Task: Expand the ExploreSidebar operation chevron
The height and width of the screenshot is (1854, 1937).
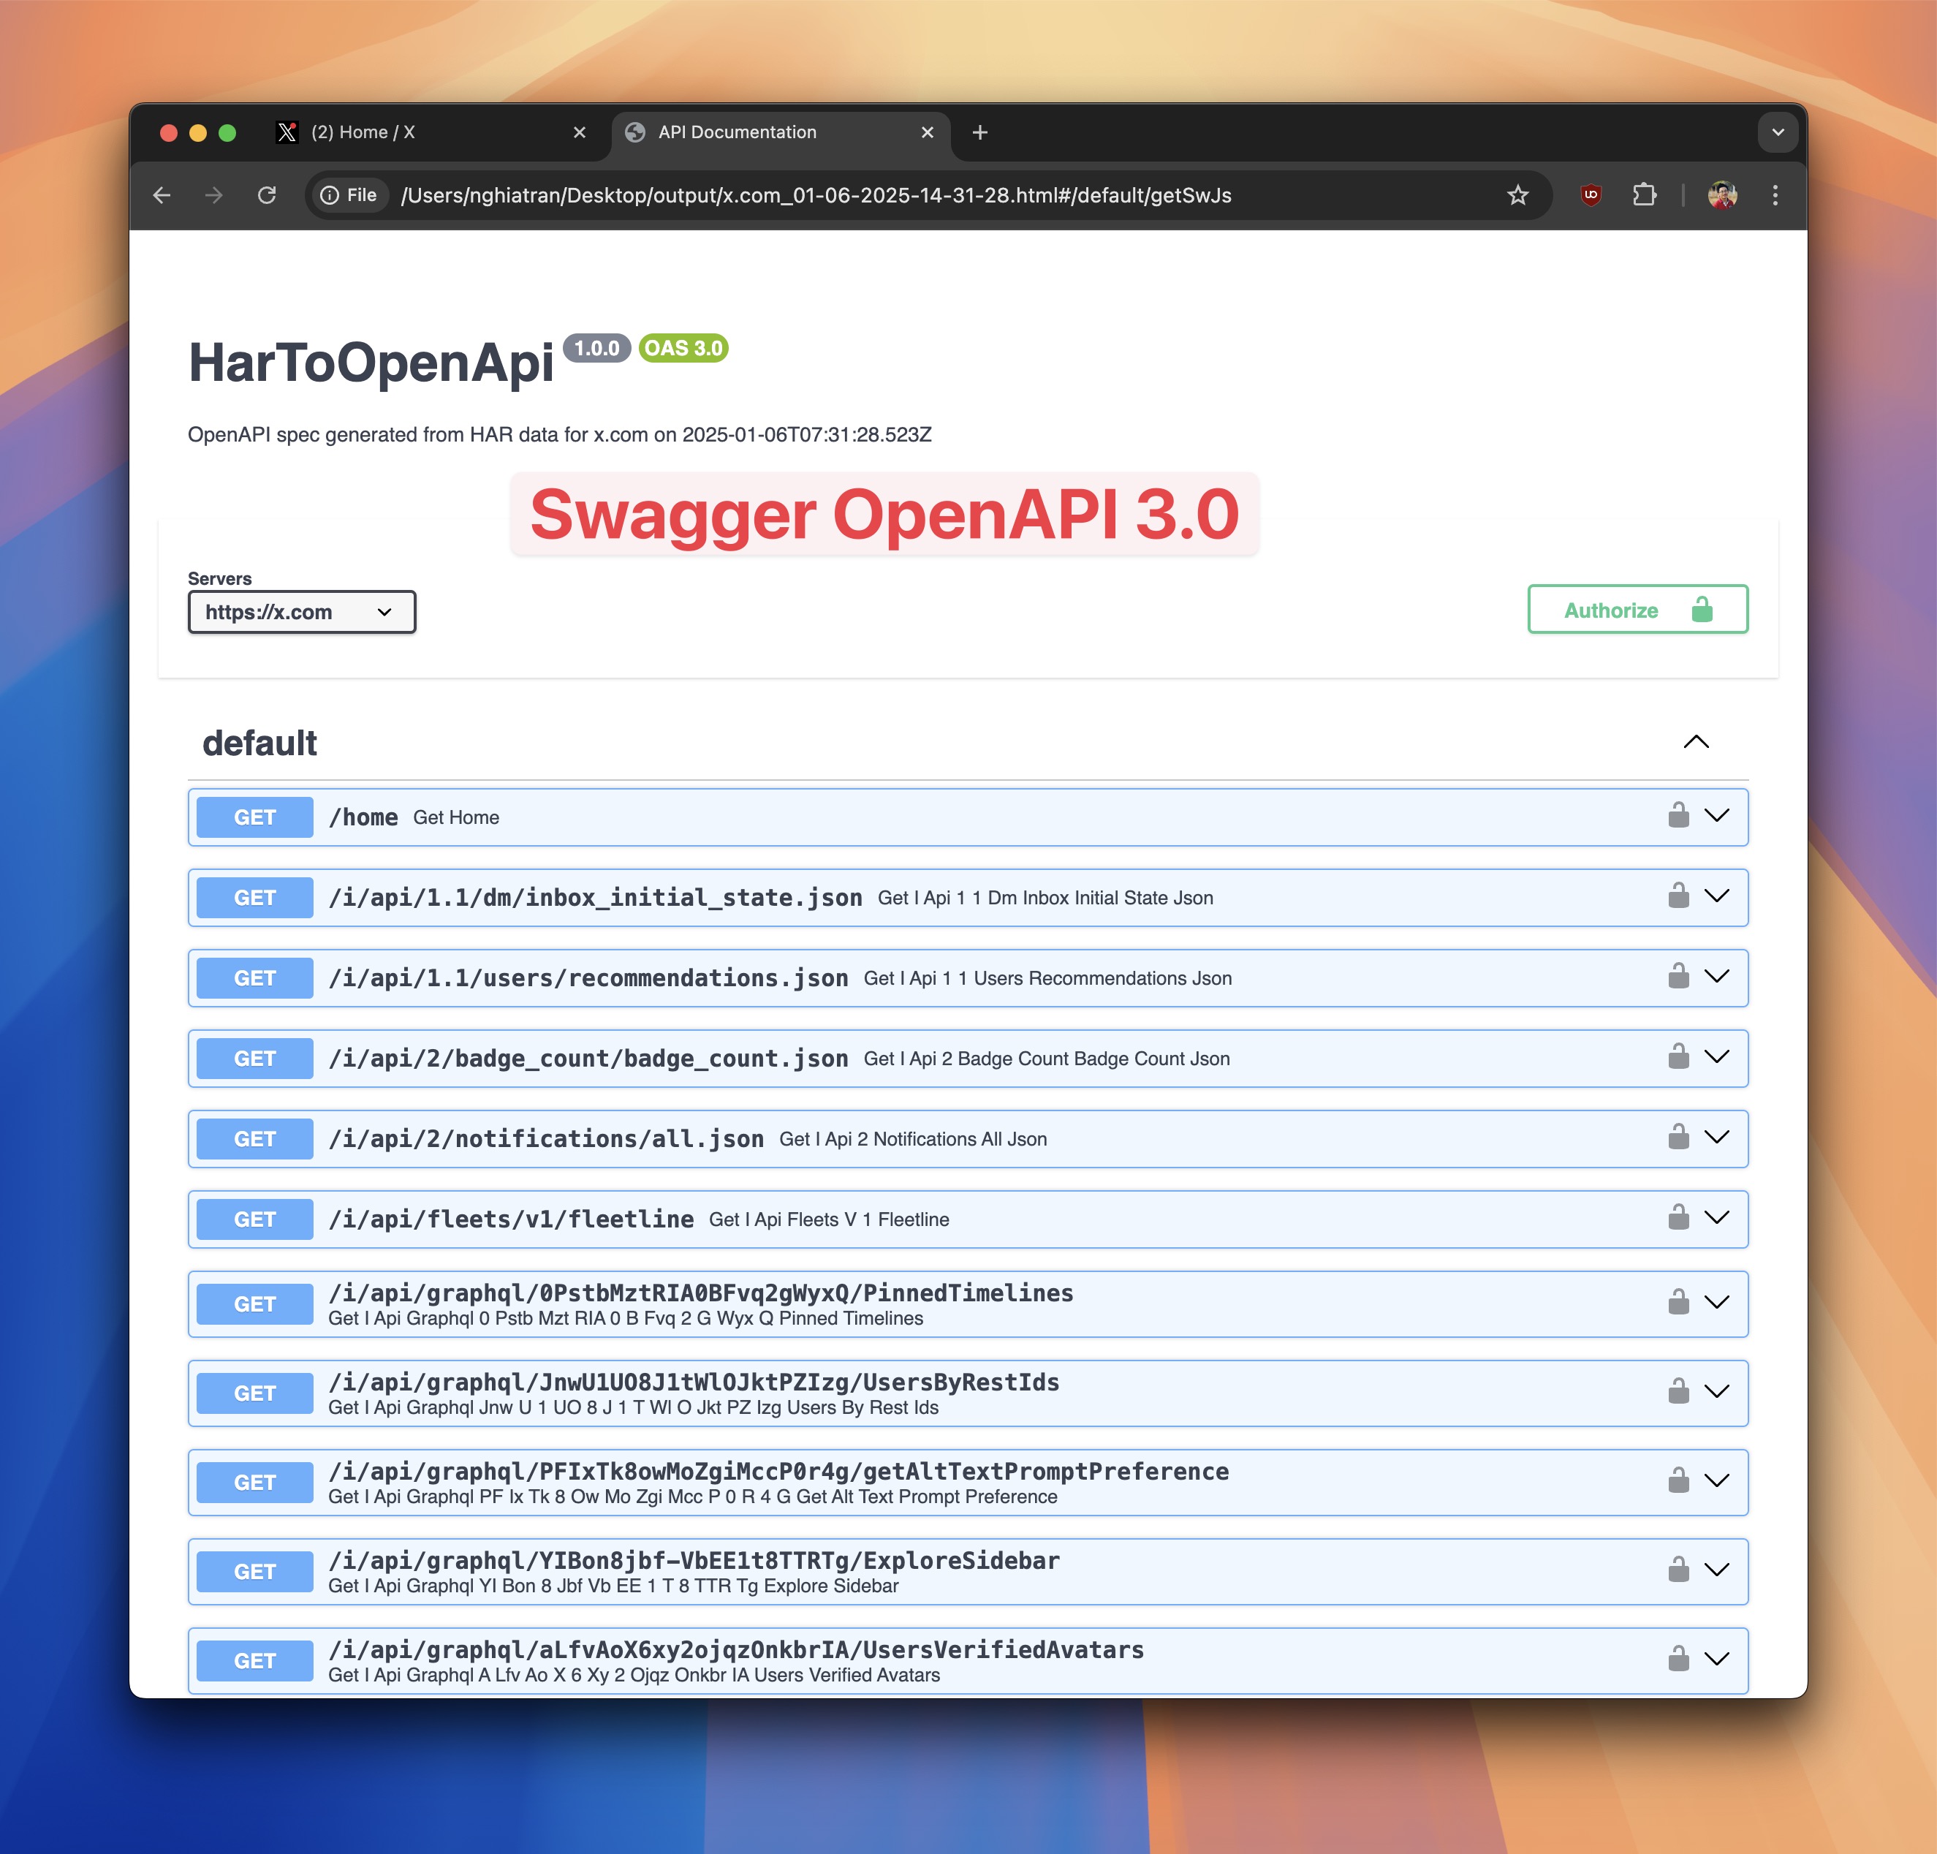Action: point(1718,1568)
